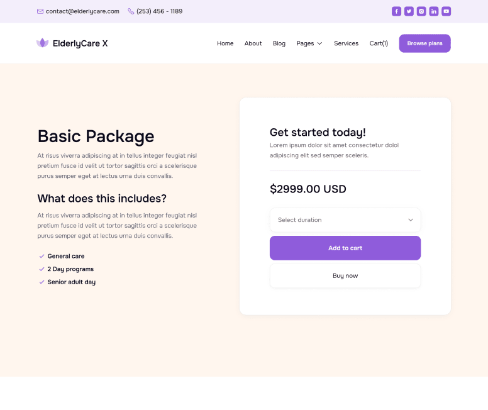
Task: Click the Get started today! heading
Action: pos(318,132)
